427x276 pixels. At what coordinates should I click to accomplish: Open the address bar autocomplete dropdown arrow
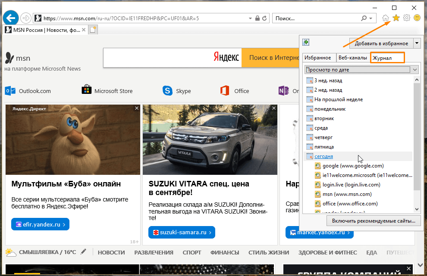tap(250, 18)
